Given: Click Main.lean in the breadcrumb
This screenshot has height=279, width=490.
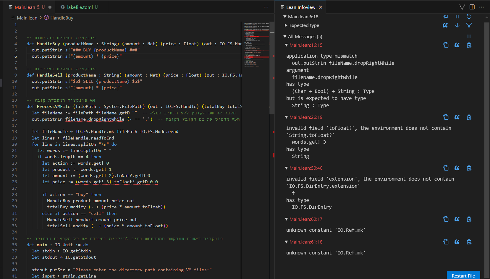Looking at the screenshot, I should click(x=27, y=18).
